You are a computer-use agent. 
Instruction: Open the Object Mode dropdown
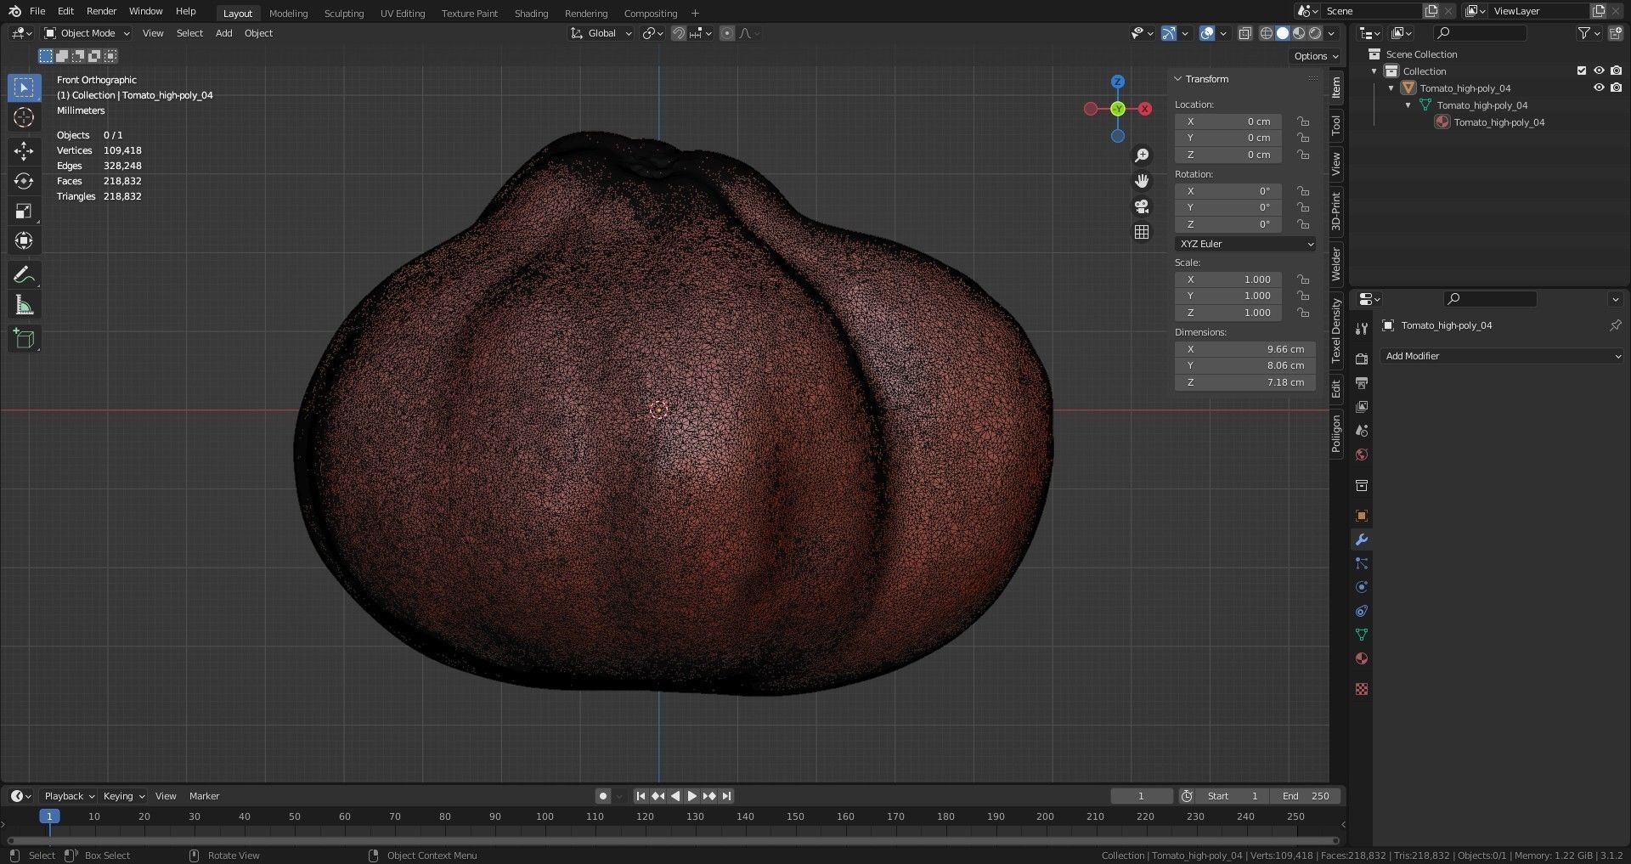tap(87, 33)
